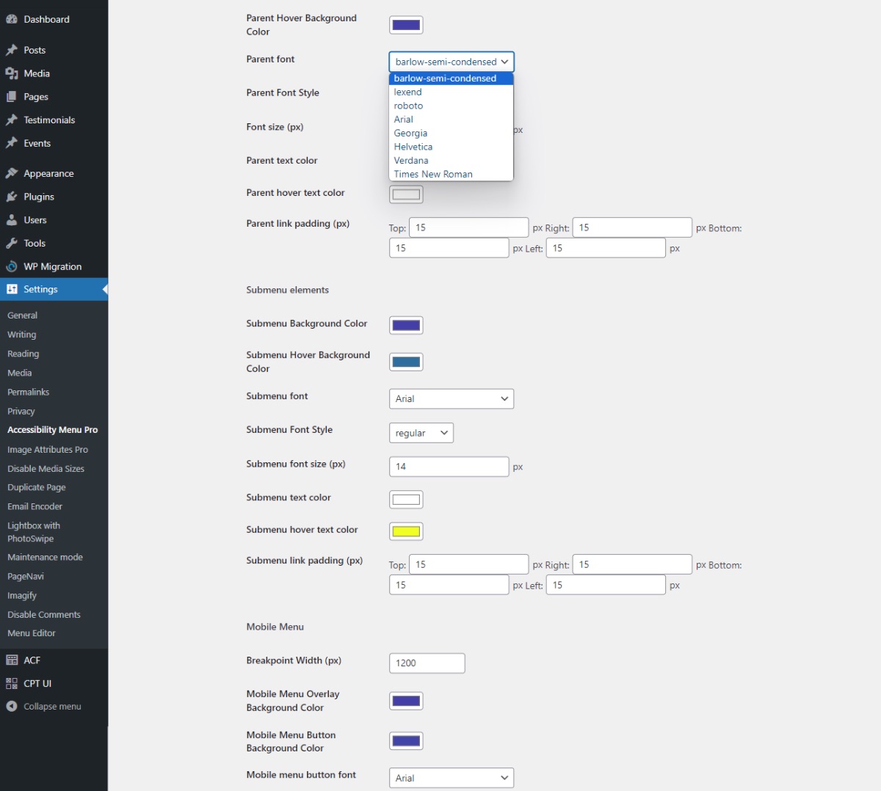Screen dimensions: 881x791
Task: Open Imagify settings
Action: coord(21,595)
